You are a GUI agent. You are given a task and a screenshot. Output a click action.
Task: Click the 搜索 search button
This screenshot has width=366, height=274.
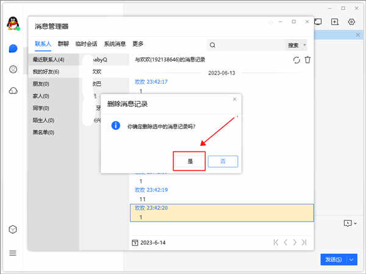293,45
